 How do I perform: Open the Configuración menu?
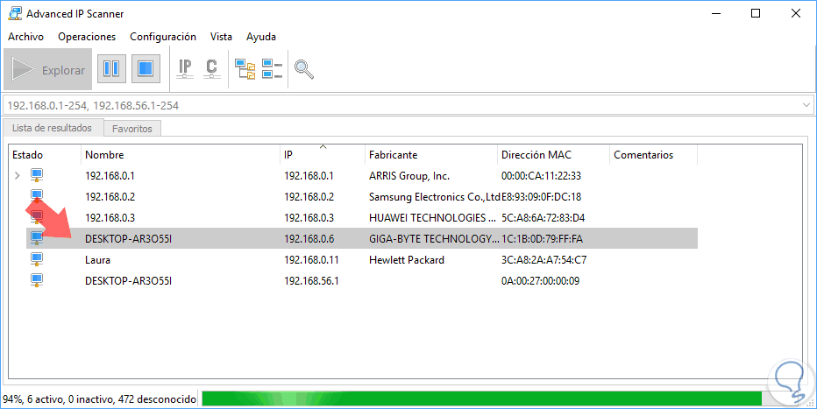[162, 37]
